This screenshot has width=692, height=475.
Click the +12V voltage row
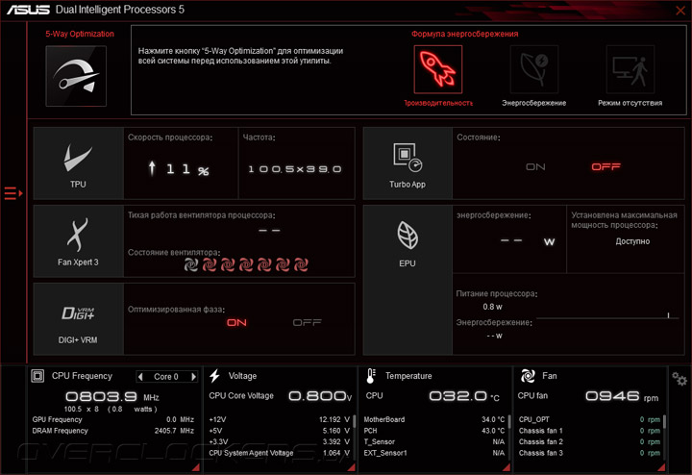coord(280,419)
